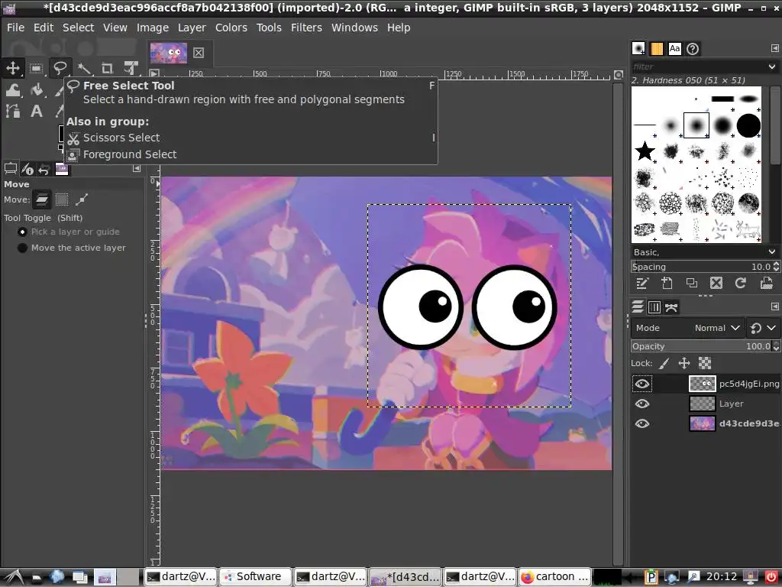Open the Windows menu
This screenshot has height=587, width=782.
pyautogui.click(x=354, y=28)
